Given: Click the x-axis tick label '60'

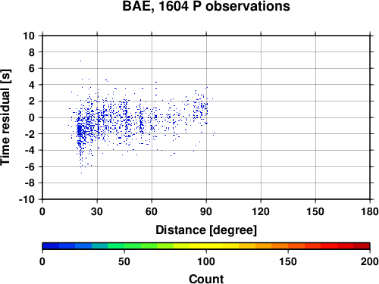Looking at the screenshot, I should [x=152, y=211].
